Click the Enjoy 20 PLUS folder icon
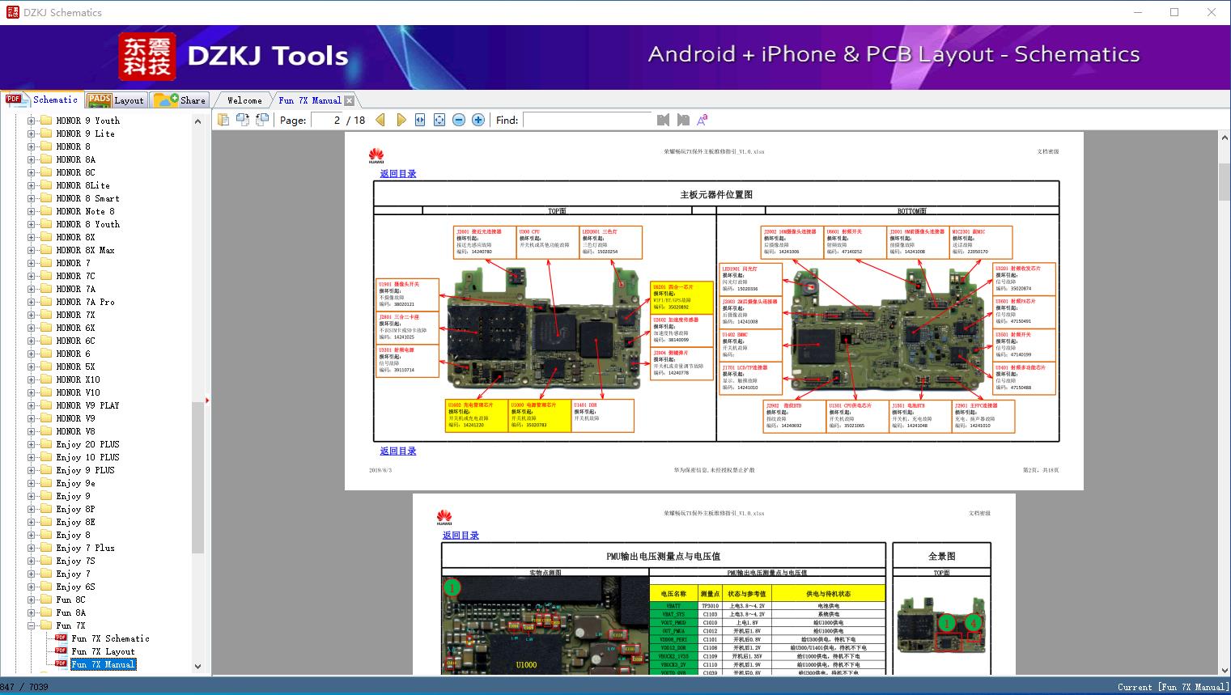 pyautogui.click(x=46, y=444)
